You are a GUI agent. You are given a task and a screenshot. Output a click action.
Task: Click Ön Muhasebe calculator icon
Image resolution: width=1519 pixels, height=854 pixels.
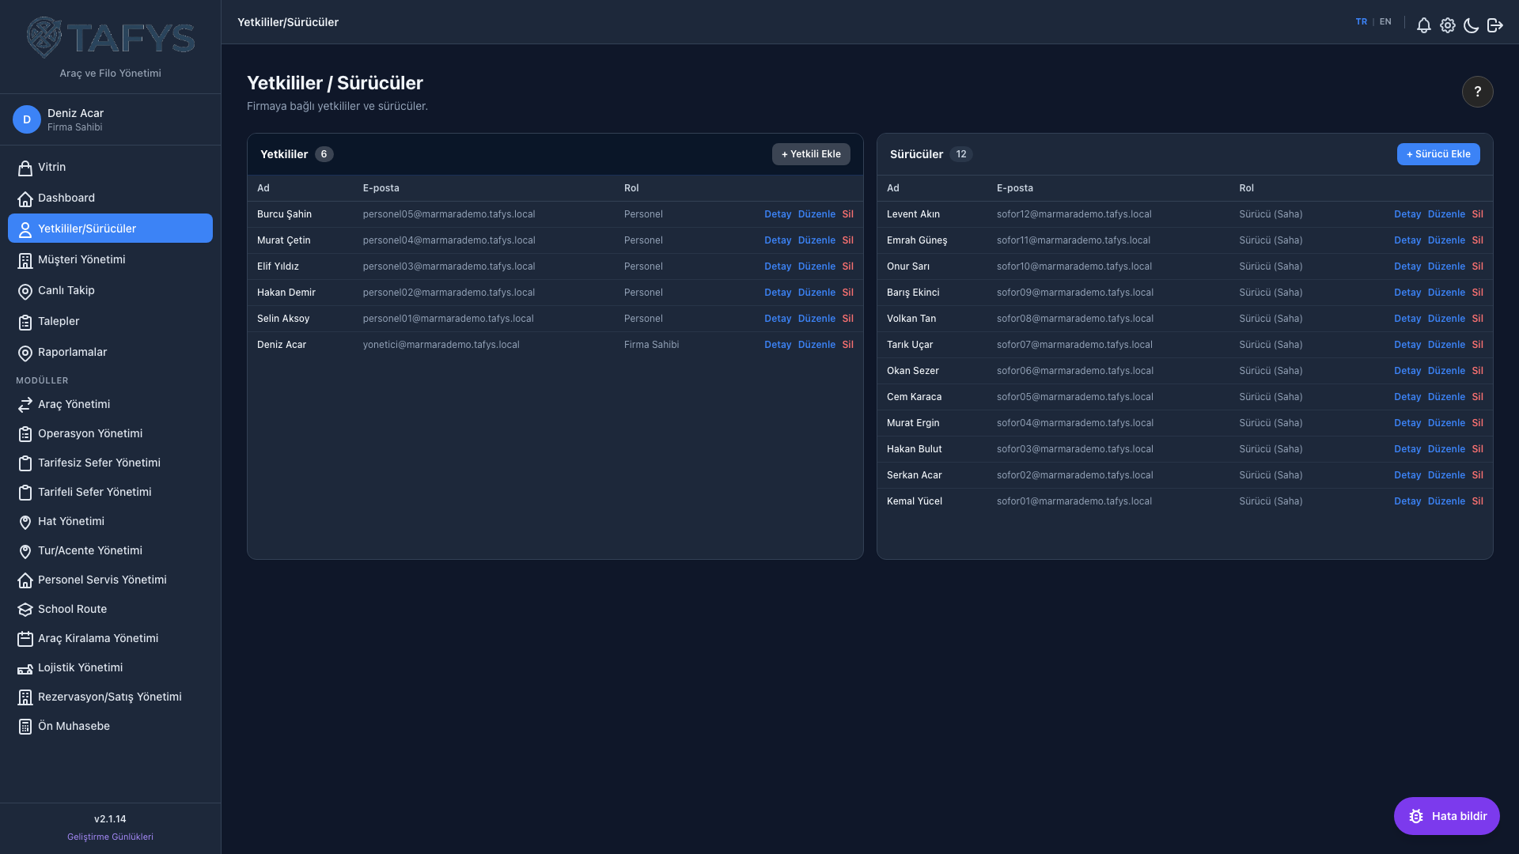[x=25, y=727]
